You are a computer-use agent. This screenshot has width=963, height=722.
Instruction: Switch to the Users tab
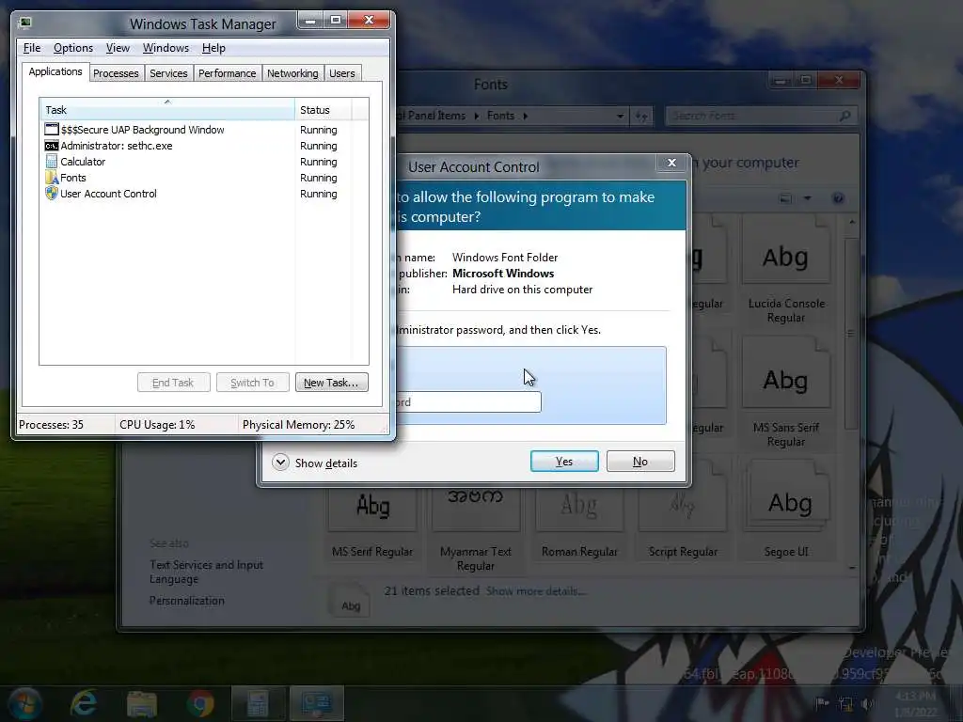click(342, 73)
